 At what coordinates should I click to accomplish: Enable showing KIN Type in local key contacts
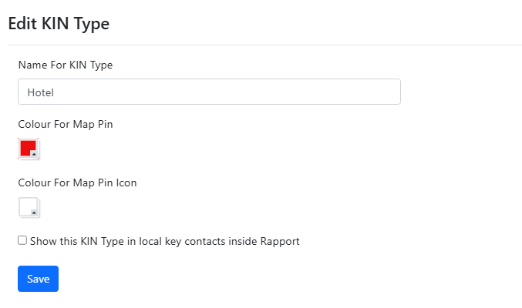tap(22, 240)
